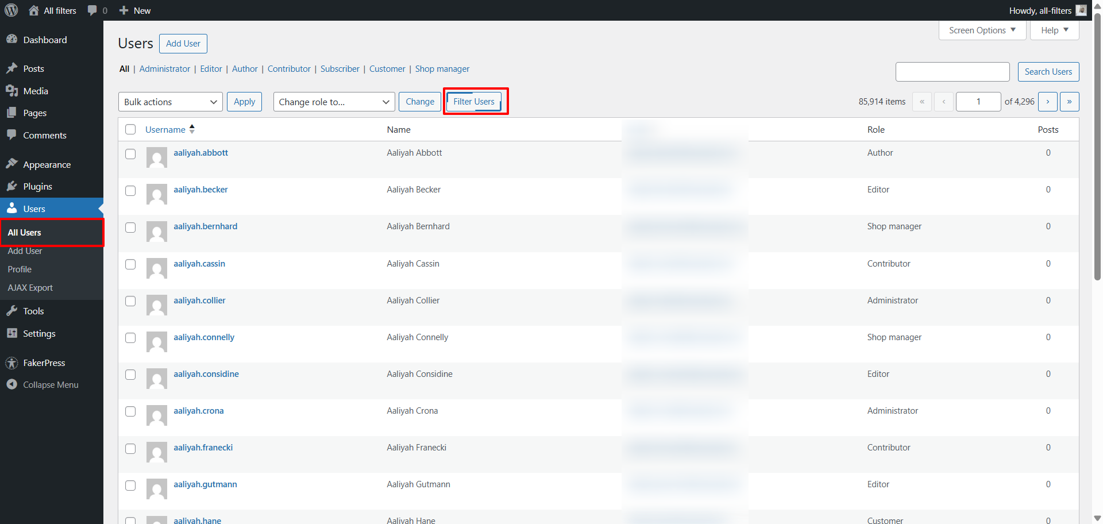1103x524 pixels.
Task: Select the checkbox for aaliyah.collier
Action: tap(130, 301)
